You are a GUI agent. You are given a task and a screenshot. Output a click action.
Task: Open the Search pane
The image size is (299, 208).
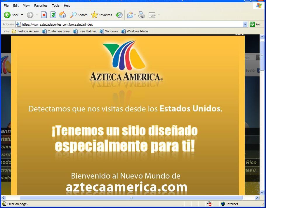(x=79, y=15)
